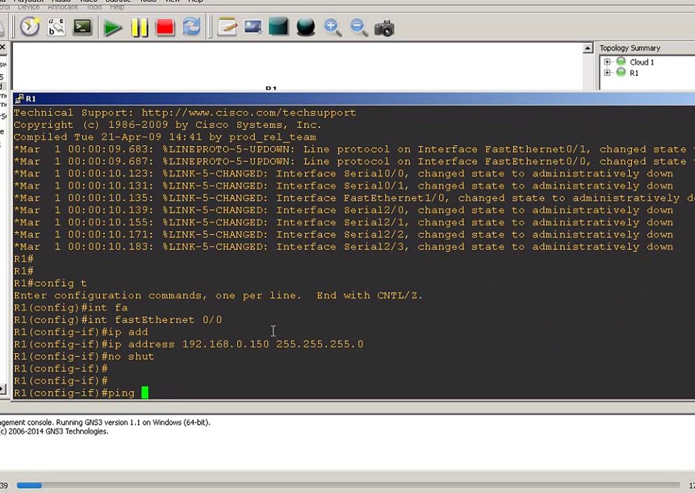Click 'Copyright (c) 1986-2009 by Cisco Systems' line
The height and width of the screenshot is (493, 695).
(x=167, y=125)
